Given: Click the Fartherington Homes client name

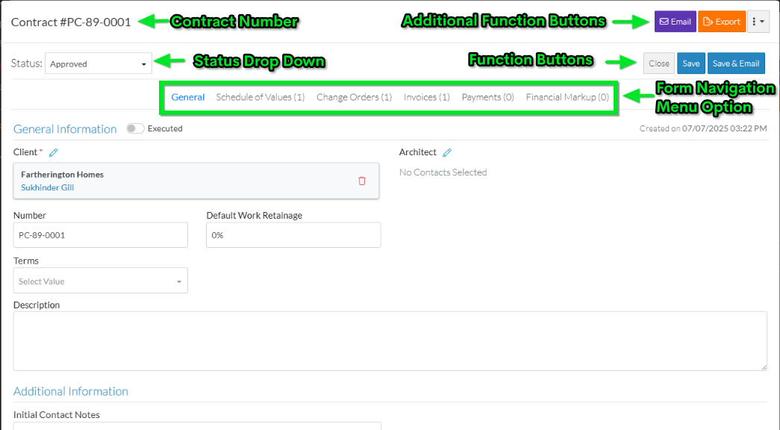Looking at the screenshot, I should [x=62, y=175].
